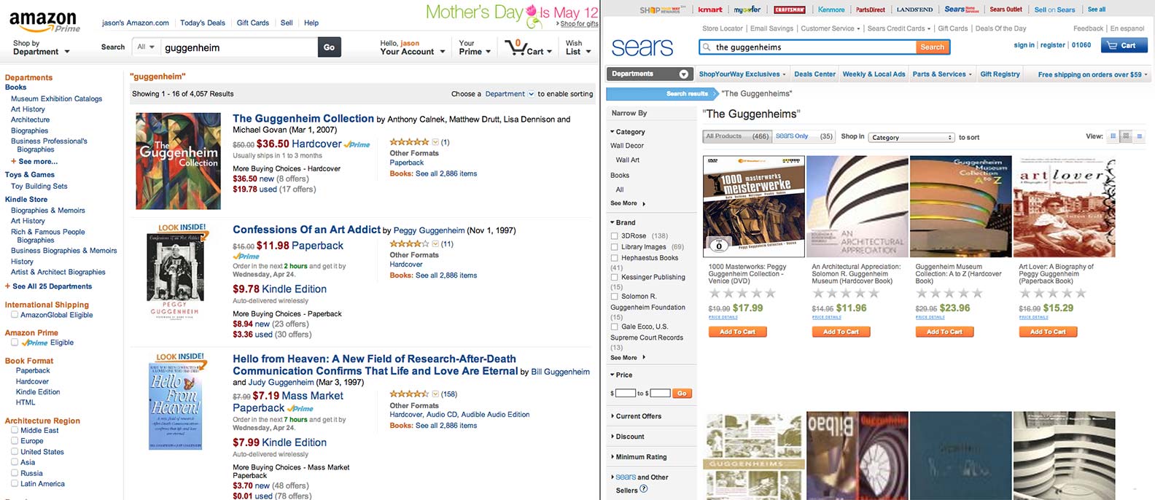The image size is (1155, 500).
Task: Select the Sears Only results tab
Action: [x=792, y=136]
